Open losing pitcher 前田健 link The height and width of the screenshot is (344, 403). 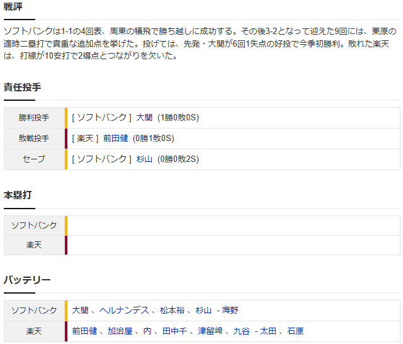tap(115, 139)
